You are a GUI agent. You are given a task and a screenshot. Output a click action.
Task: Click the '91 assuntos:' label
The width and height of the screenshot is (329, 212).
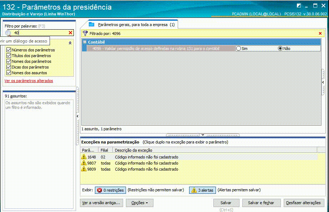pyautogui.click(x=16, y=96)
